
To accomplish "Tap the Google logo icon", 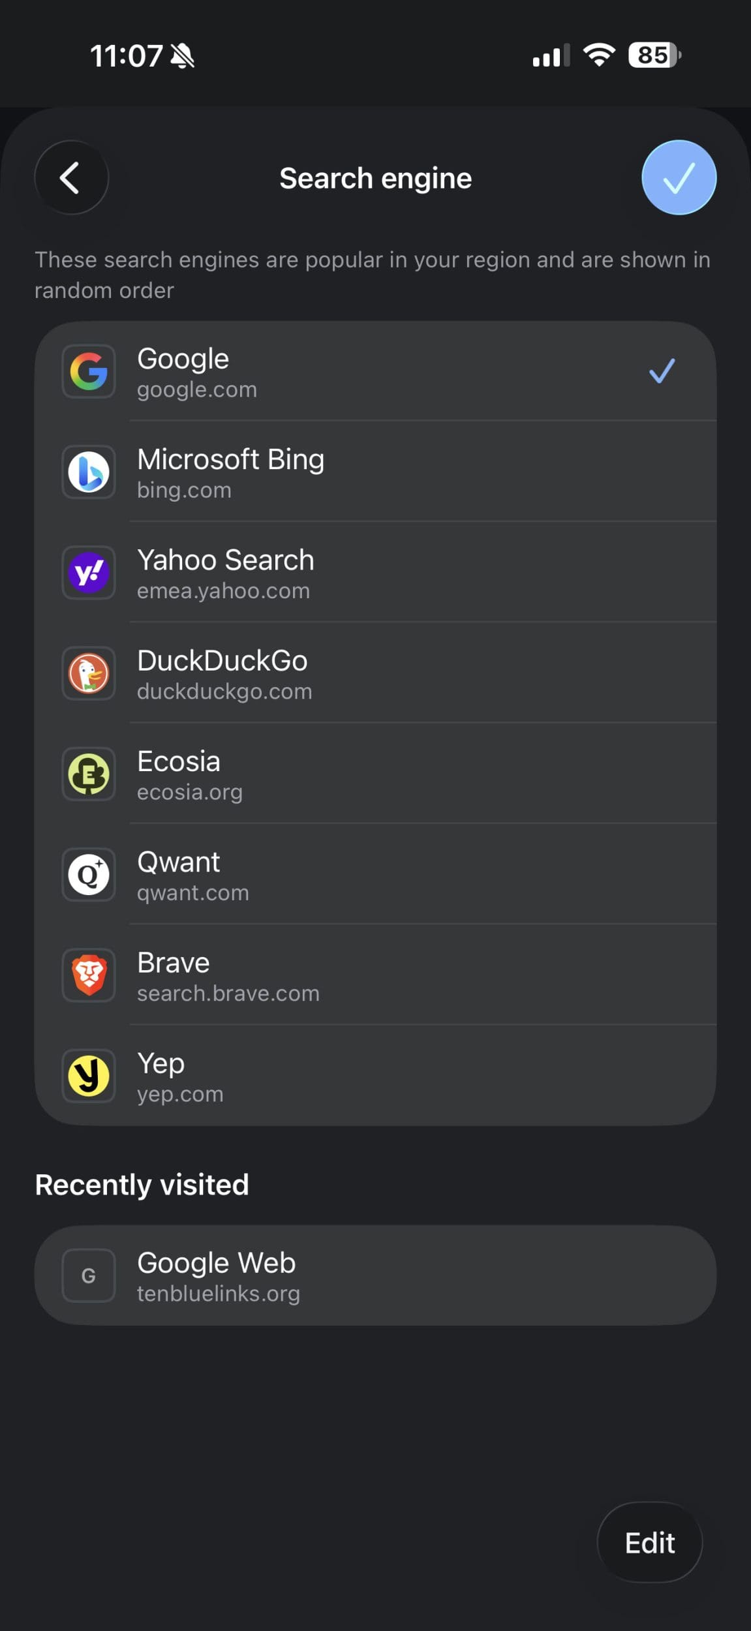I will pyautogui.click(x=89, y=372).
